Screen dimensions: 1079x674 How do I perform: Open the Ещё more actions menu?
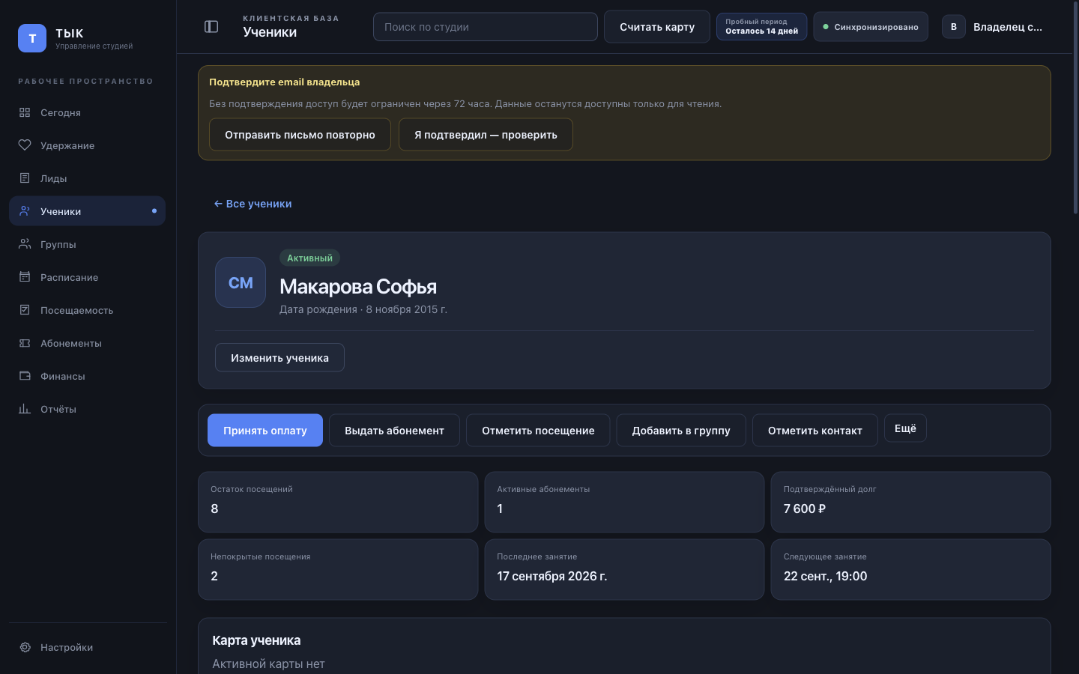coord(905,428)
